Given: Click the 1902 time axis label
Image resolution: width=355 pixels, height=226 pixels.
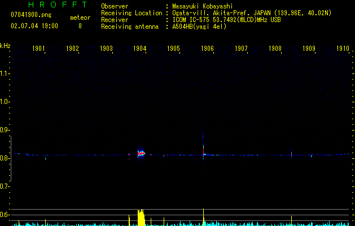Looking at the screenshot, I should coord(72,49).
